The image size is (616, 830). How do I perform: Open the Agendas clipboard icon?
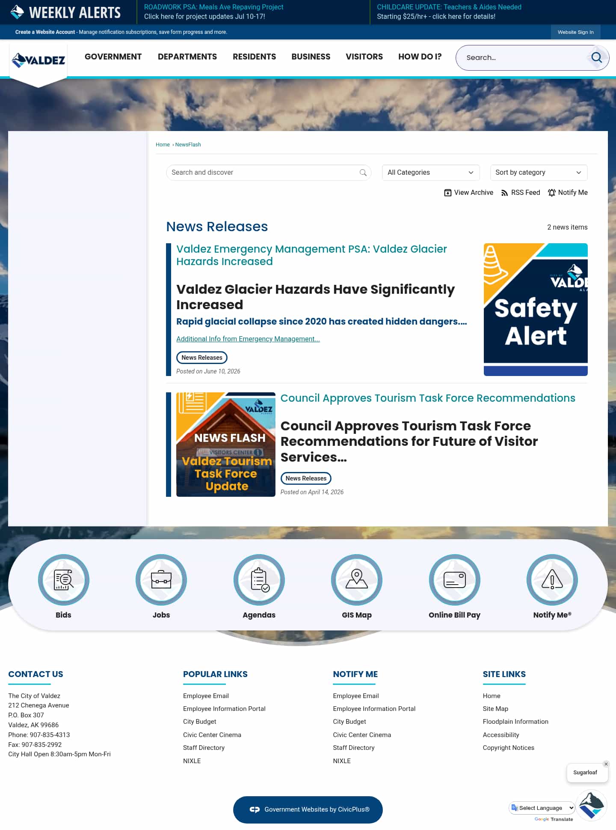[x=259, y=580]
